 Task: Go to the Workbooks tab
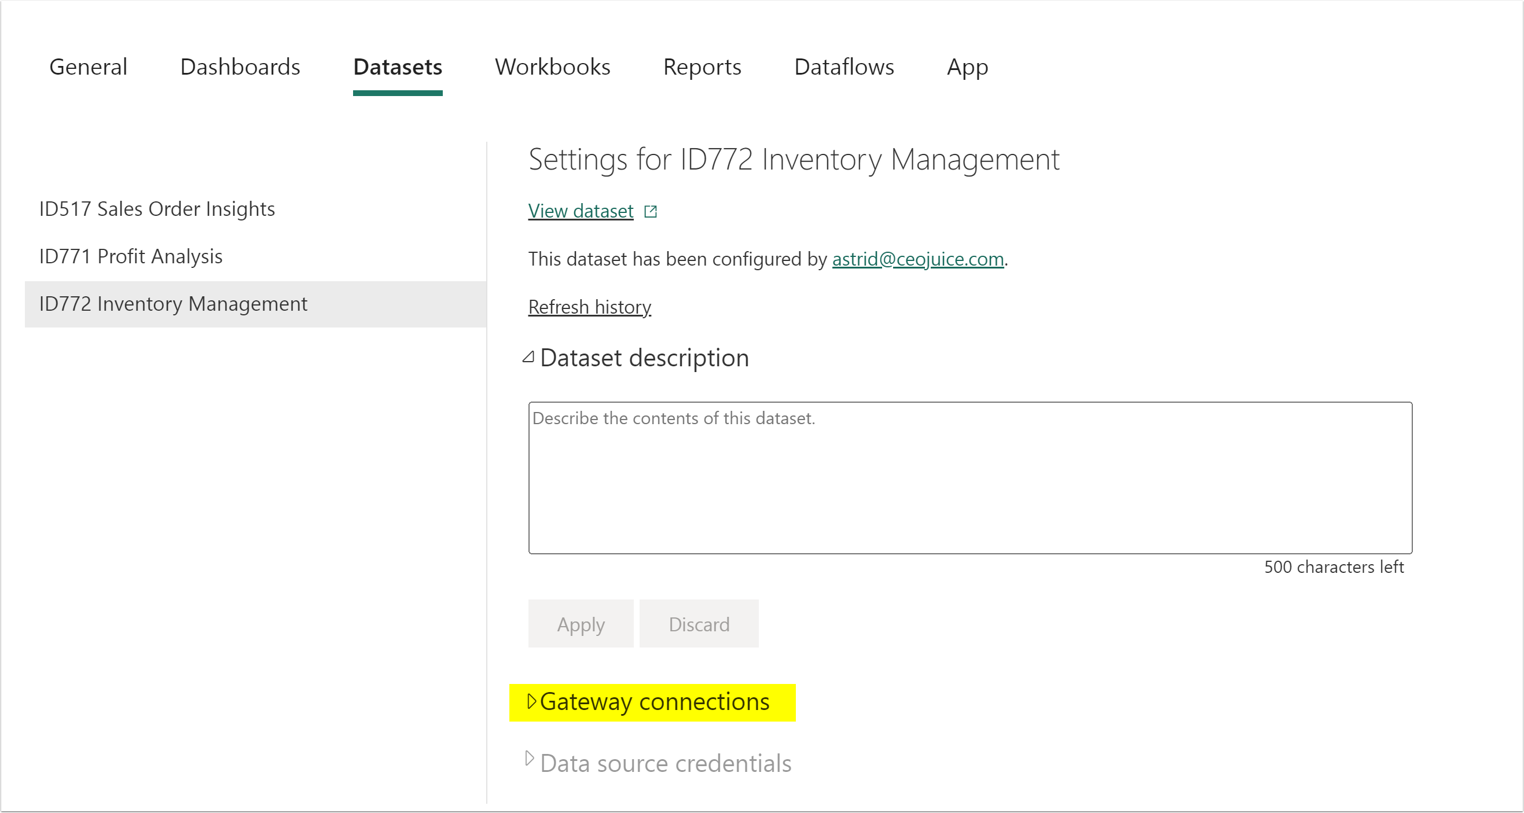pos(553,67)
